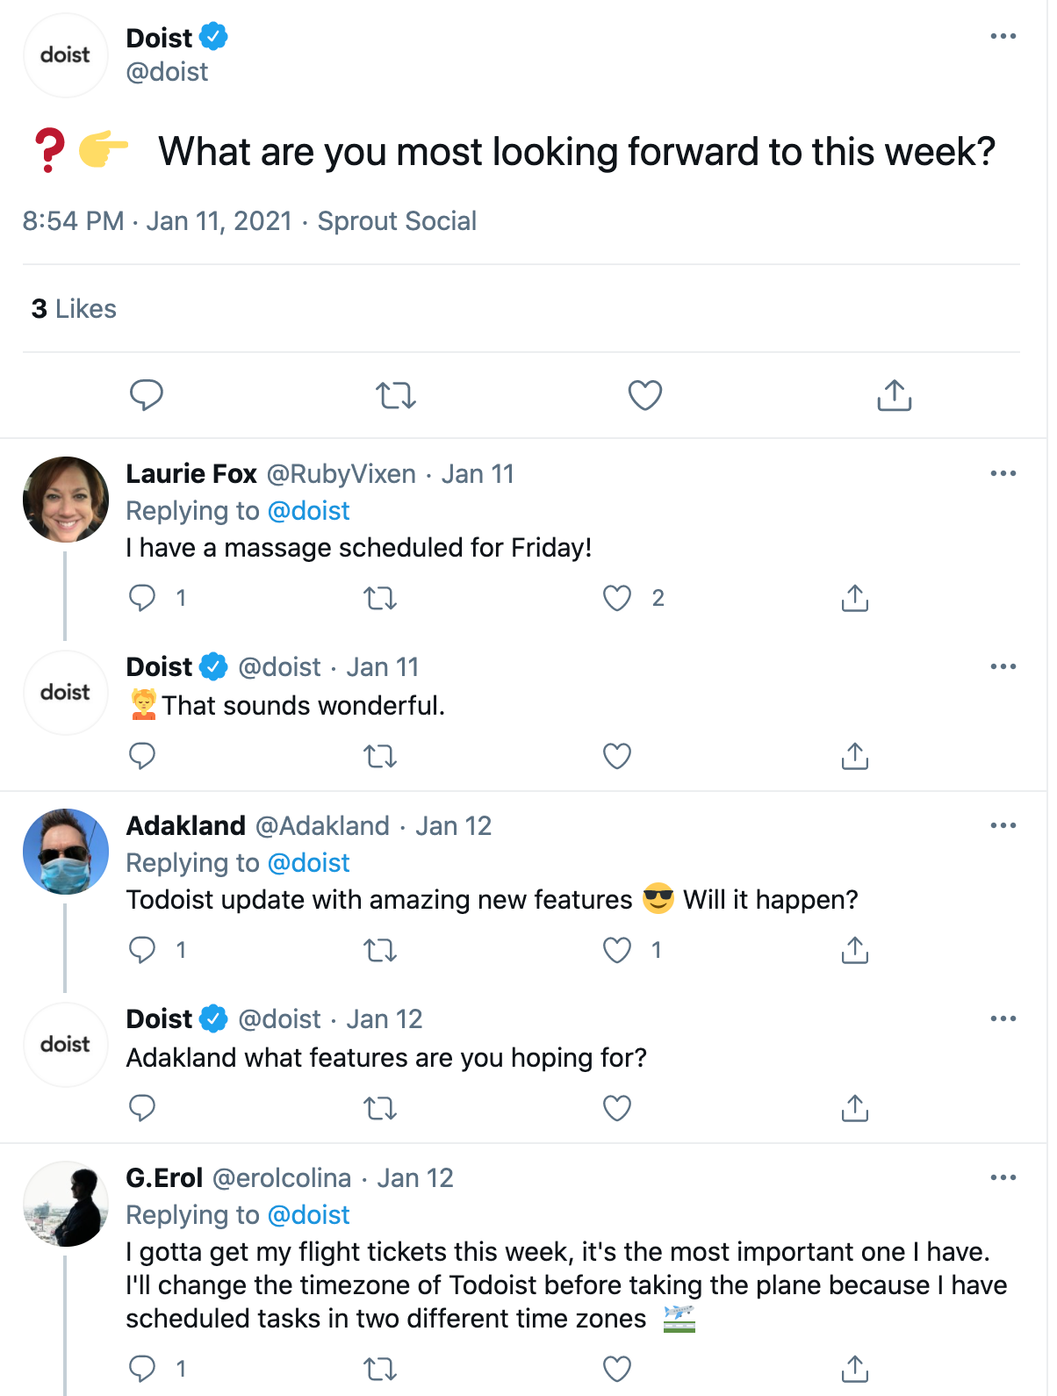Viewport: 1057px width, 1396px height.
Task: Reply to the main Doist tweet
Action: coord(147,395)
